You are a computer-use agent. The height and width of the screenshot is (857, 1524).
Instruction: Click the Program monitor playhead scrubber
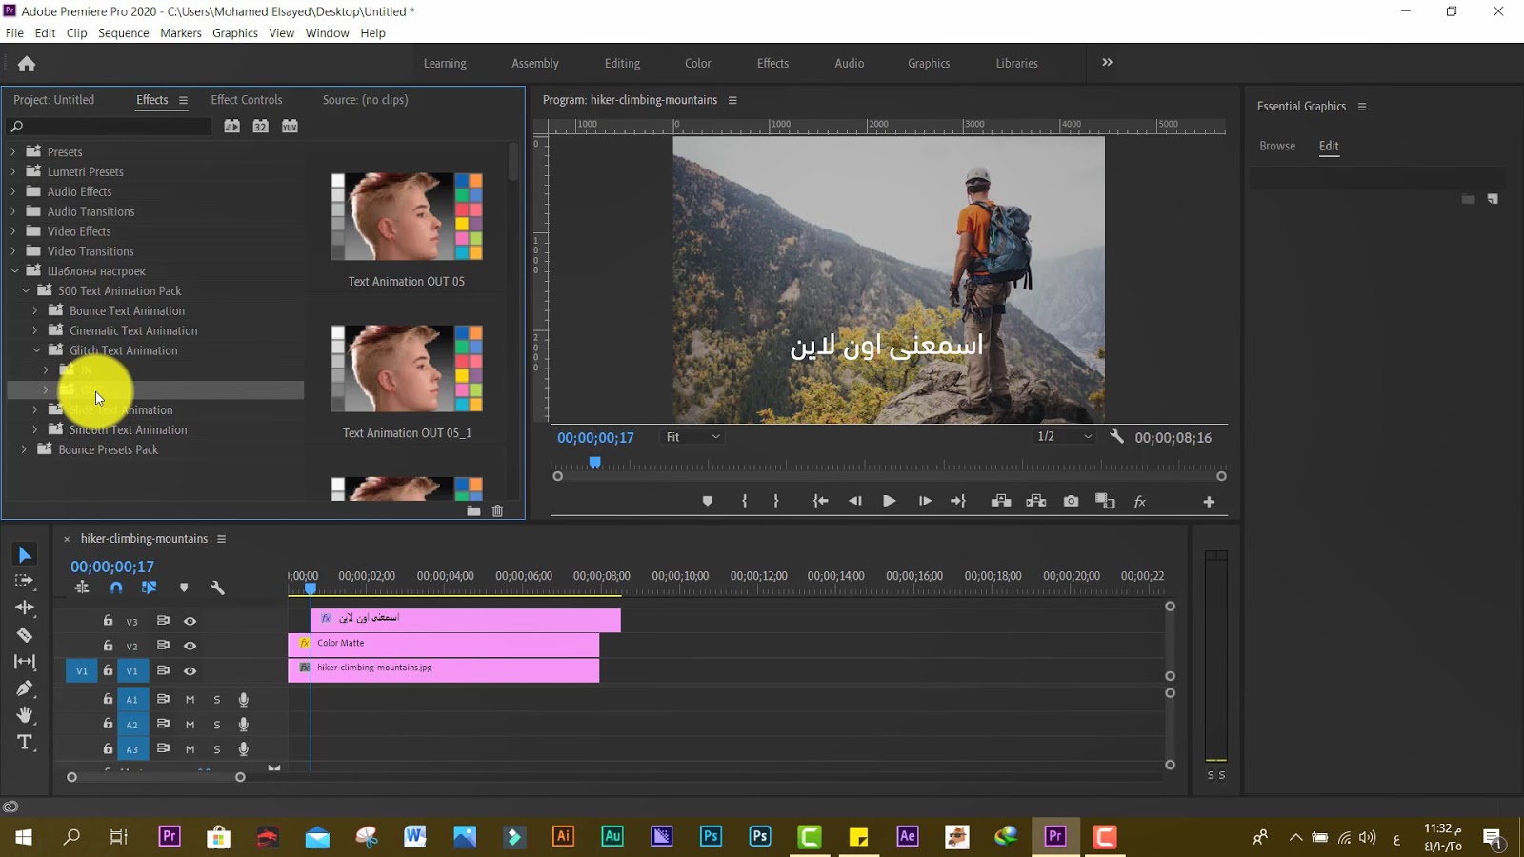594,463
